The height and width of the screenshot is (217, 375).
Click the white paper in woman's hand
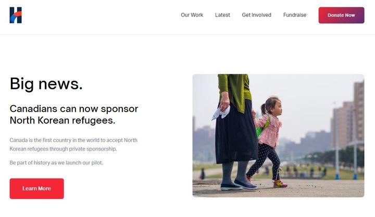coord(220,113)
